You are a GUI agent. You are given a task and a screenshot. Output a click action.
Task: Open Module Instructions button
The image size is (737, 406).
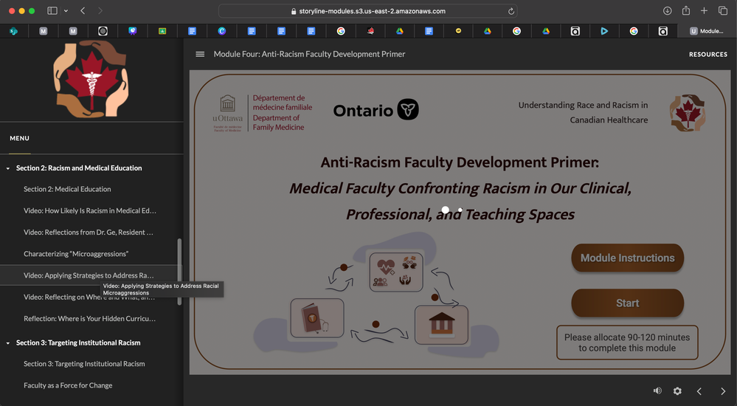tap(627, 258)
